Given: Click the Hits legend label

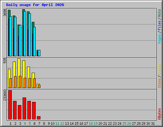Looking at the screenshot, I should pos(159,13).
